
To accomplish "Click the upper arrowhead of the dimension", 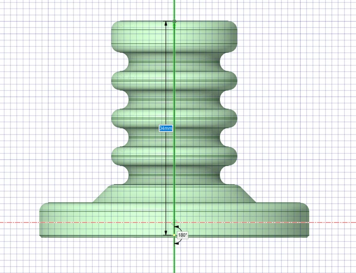I will coord(166,24).
